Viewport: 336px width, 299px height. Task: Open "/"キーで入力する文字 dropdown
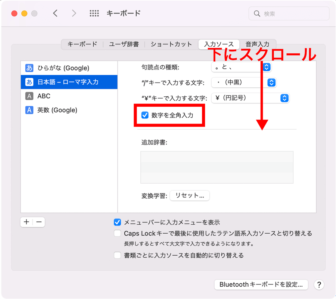pyautogui.click(x=244, y=82)
